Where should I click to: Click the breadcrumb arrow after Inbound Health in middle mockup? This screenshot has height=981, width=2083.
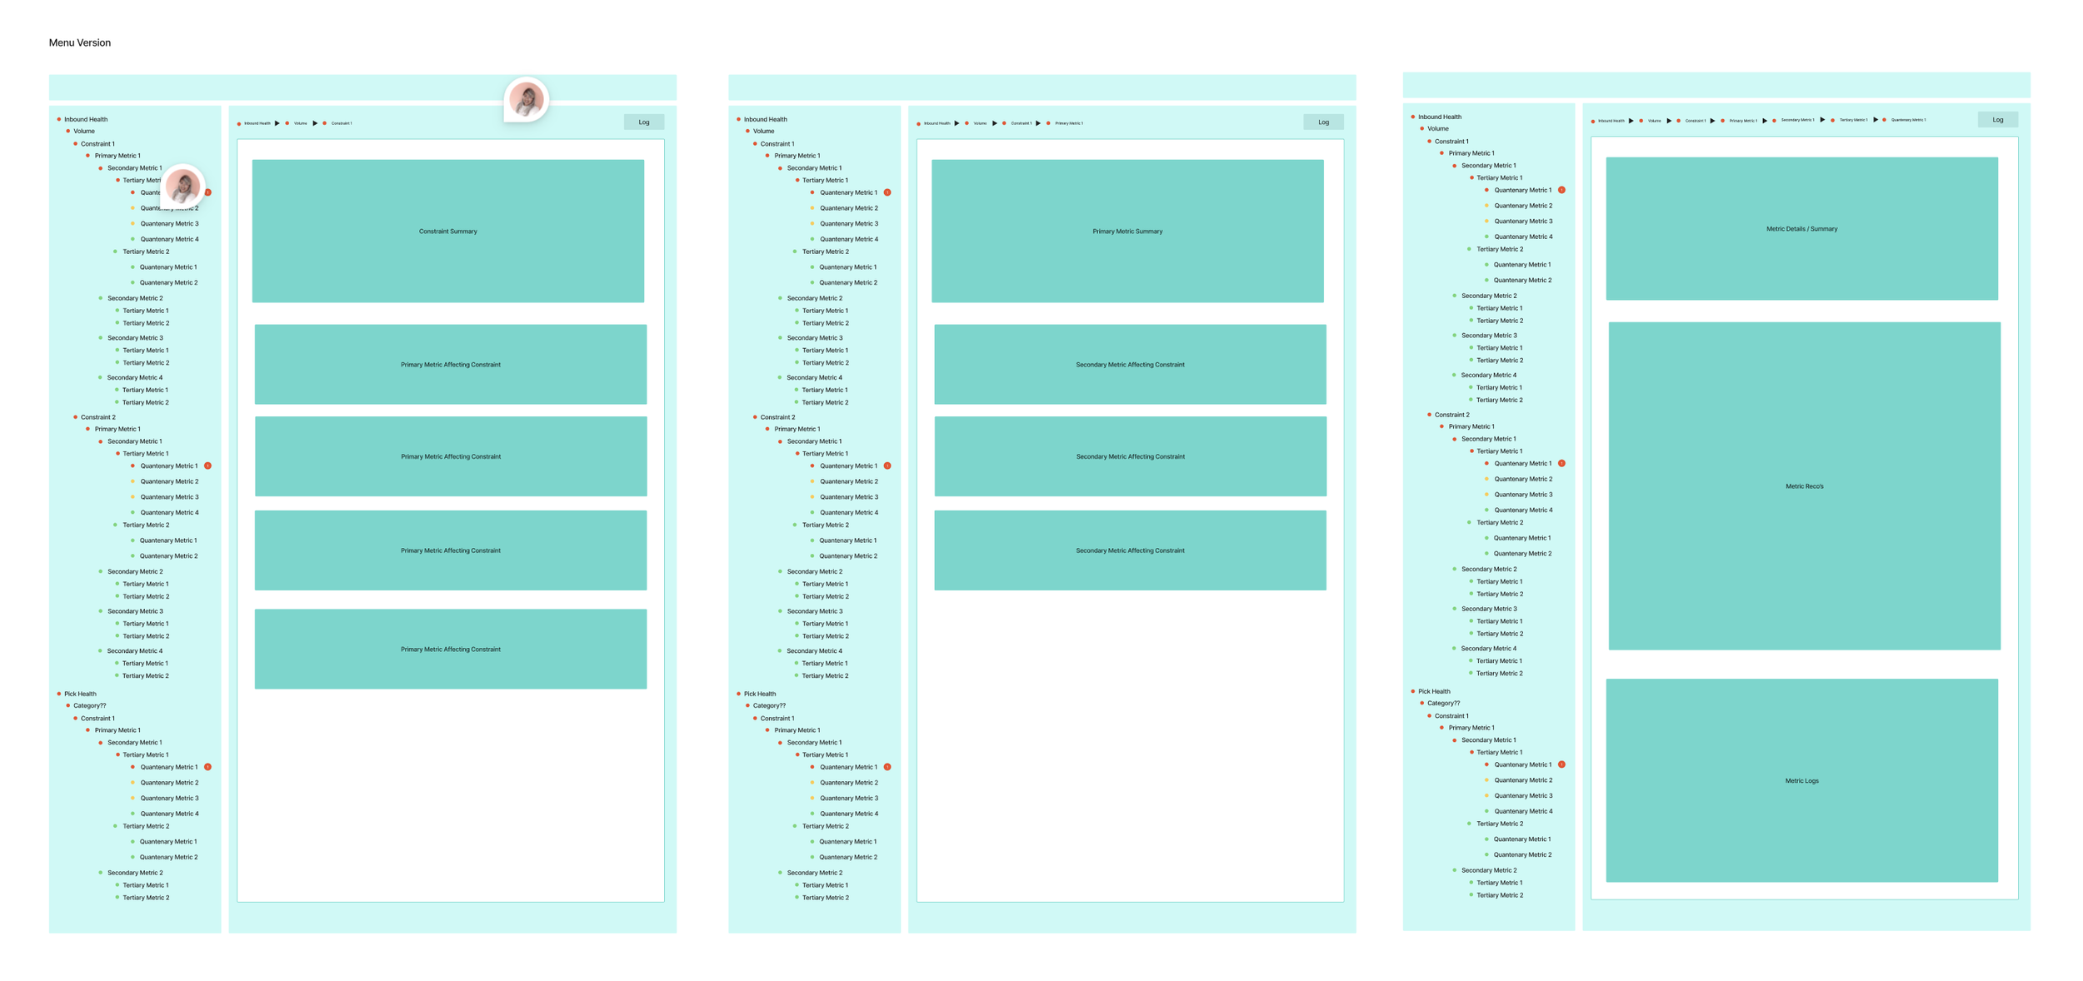tap(957, 123)
